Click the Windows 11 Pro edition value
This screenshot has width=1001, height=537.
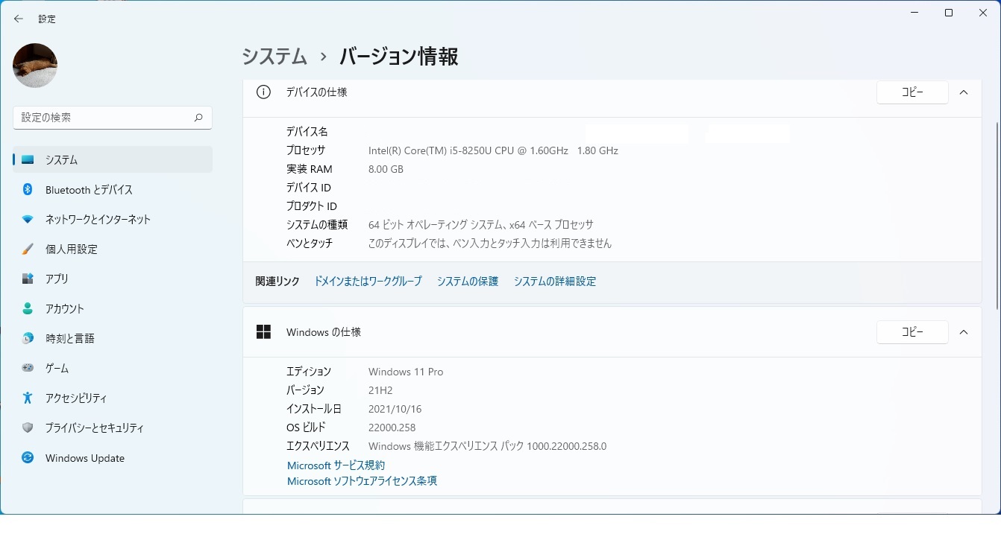[406, 372]
